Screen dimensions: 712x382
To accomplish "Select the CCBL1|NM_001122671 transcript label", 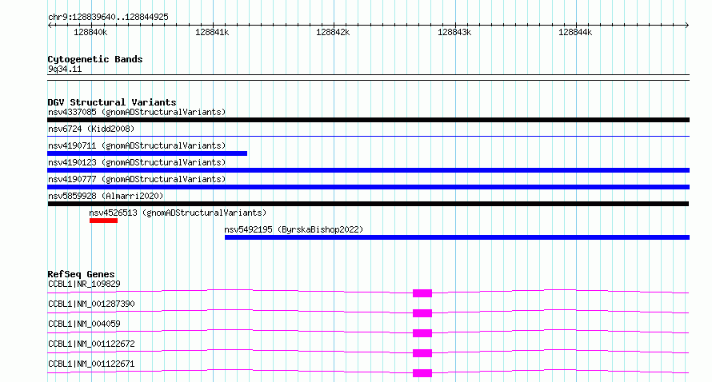I will 91,364.
